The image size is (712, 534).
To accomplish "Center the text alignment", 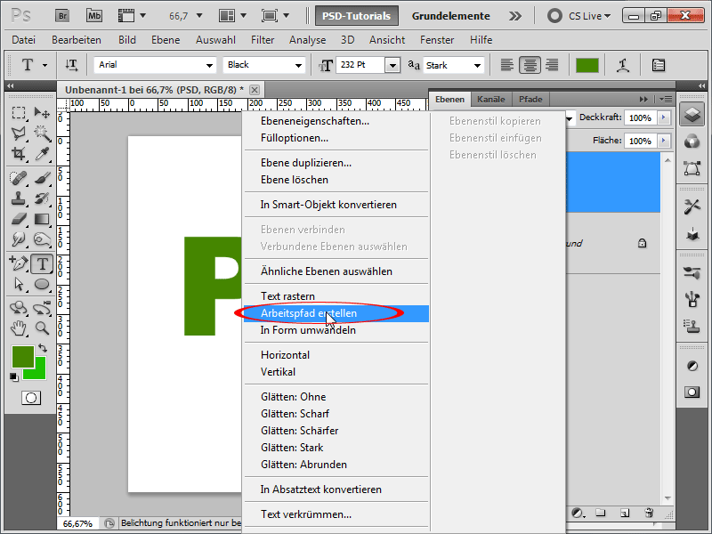I will click(x=530, y=65).
